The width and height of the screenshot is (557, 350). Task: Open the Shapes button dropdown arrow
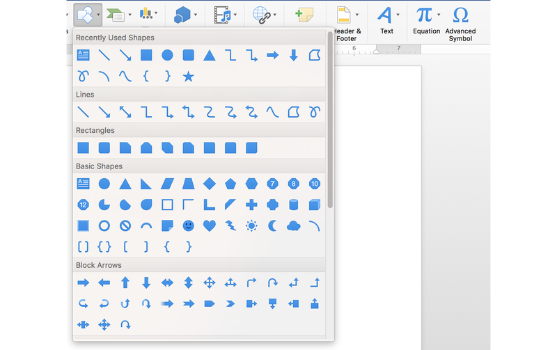(x=98, y=15)
